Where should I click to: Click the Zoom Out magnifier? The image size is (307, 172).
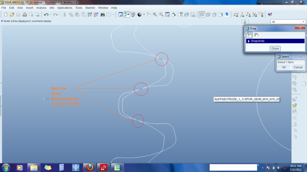click(161, 15)
